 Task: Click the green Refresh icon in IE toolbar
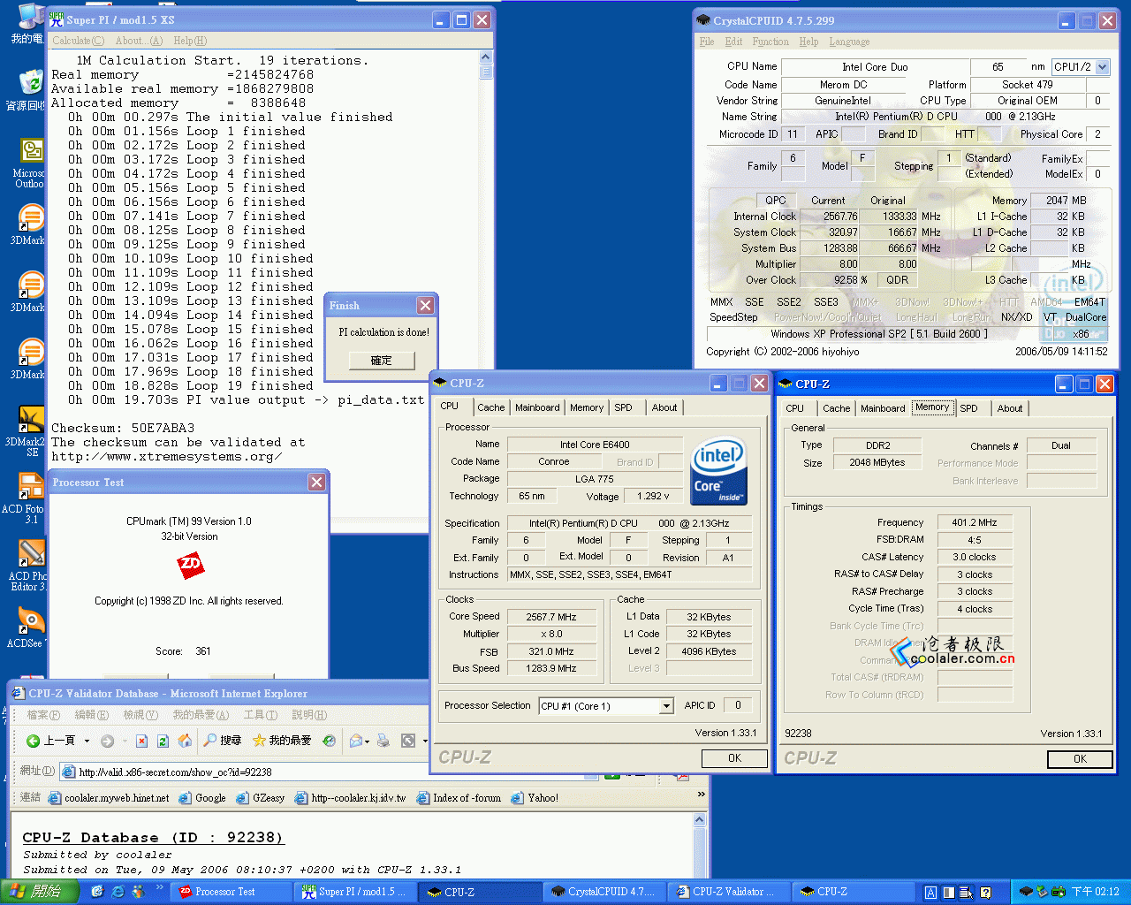coord(163,741)
